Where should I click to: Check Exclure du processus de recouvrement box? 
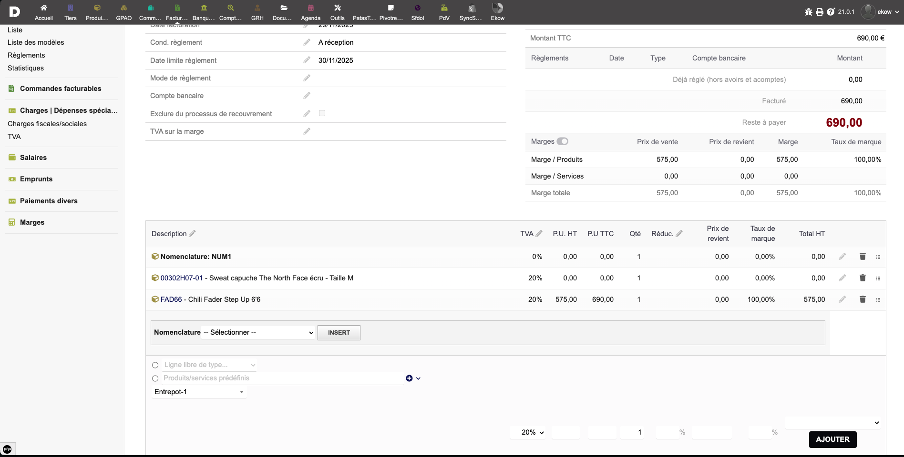(x=322, y=113)
